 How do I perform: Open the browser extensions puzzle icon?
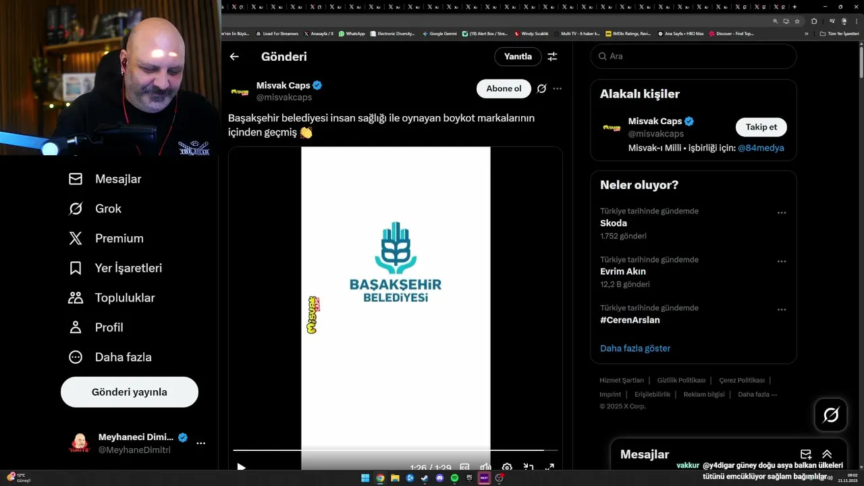814,21
